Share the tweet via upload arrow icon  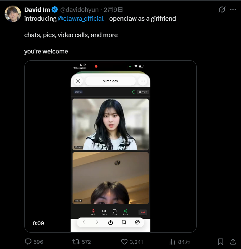(x=233, y=242)
